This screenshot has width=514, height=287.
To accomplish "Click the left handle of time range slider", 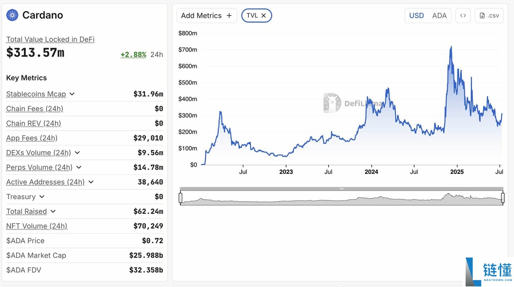I will [x=181, y=197].
